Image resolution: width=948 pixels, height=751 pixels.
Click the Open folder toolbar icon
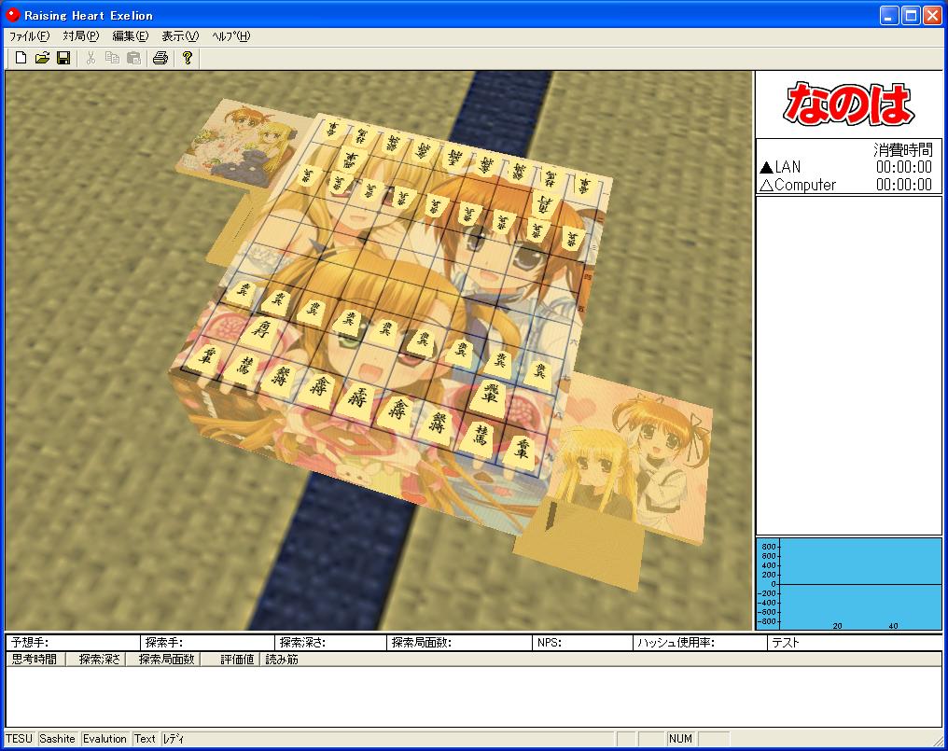pos(42,58)
